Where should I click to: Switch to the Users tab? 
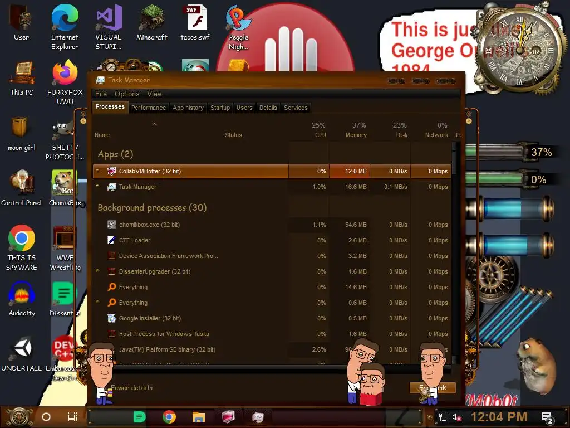coord(244,108)
